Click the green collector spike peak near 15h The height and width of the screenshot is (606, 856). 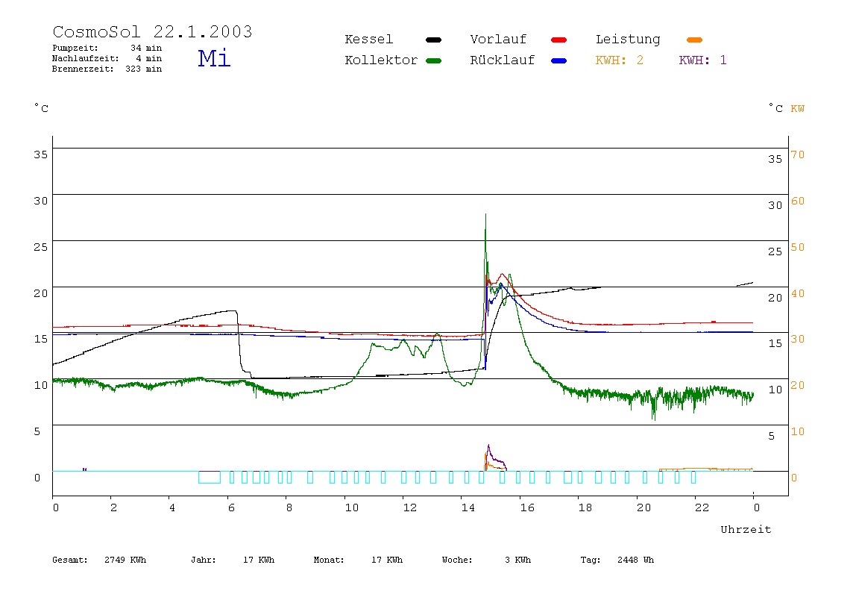pos(485,215)
